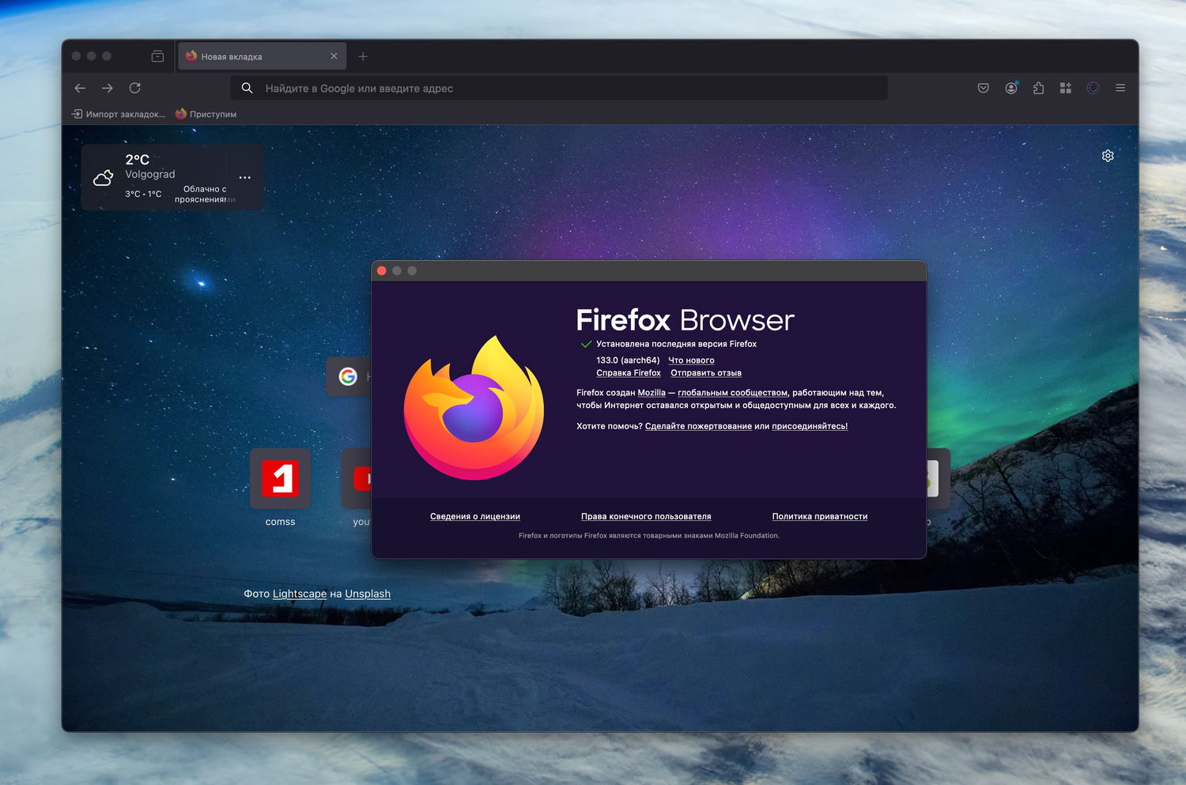Image resolution: width=1186 pixels, height=785 pixels.
Task: Close the About Firefox dialog
Action: (x=382, y=270)
